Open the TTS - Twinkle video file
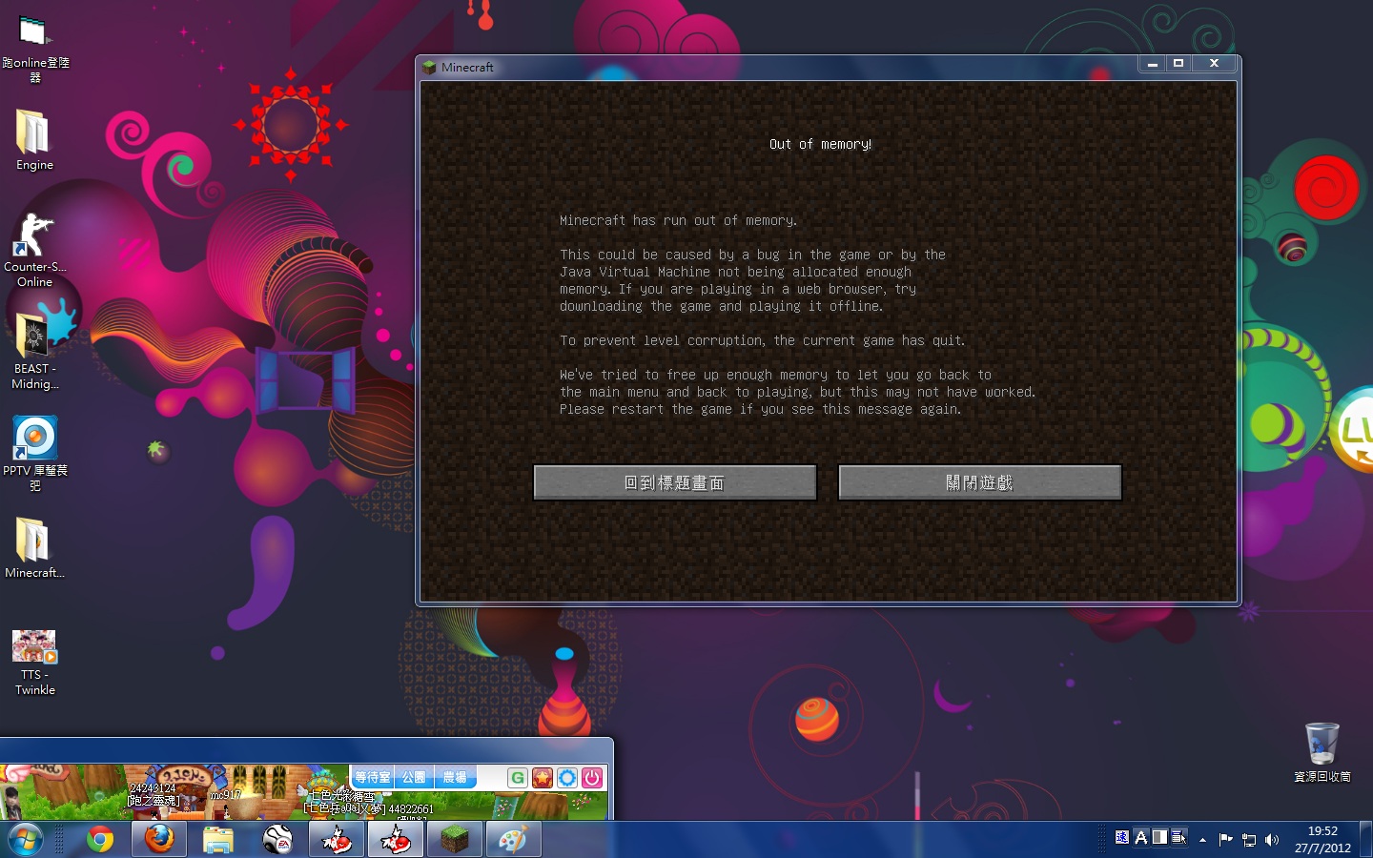This screenshot has width=1373, height=858. pos(35,663)
